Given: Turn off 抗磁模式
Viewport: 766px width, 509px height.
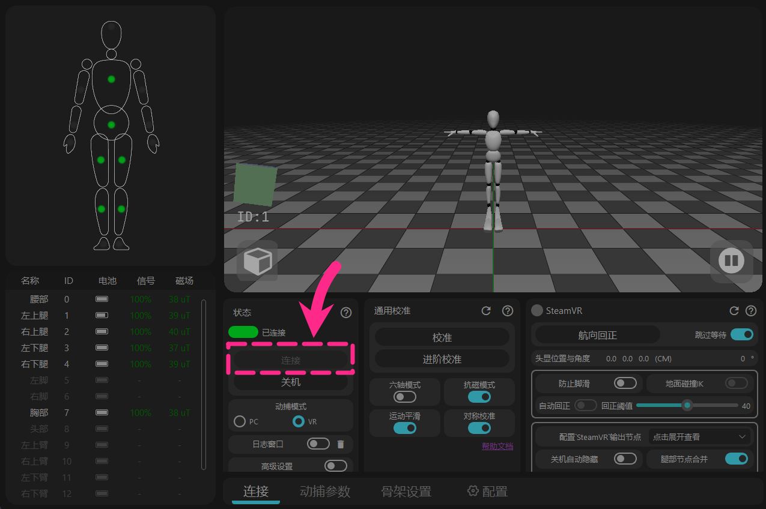Looking at the screenshot, I should 479,397.
